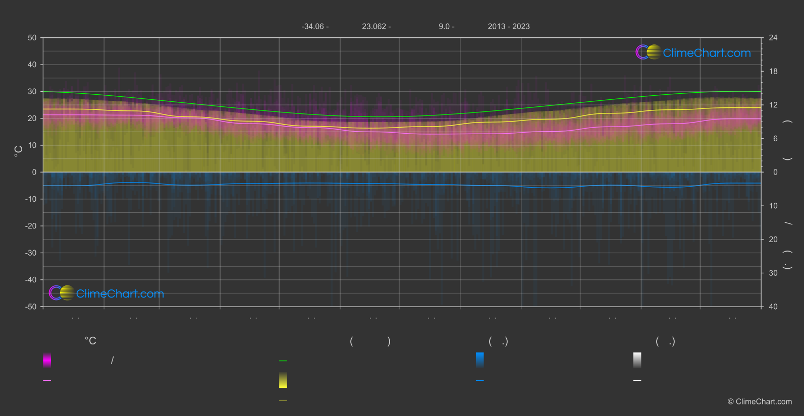Screen dimensions: 804x416
Task: Click the yellow gradient bar legend icon
Action: [283, 380]
